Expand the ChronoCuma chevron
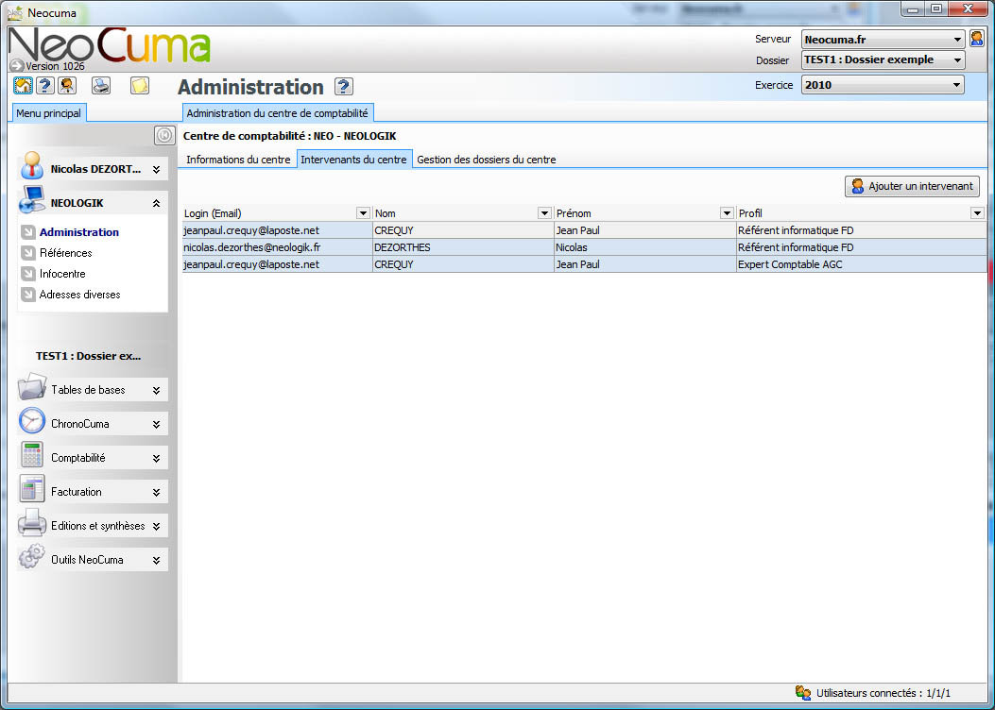Screen dimensions: 995x710 click(x=156, y=424)
